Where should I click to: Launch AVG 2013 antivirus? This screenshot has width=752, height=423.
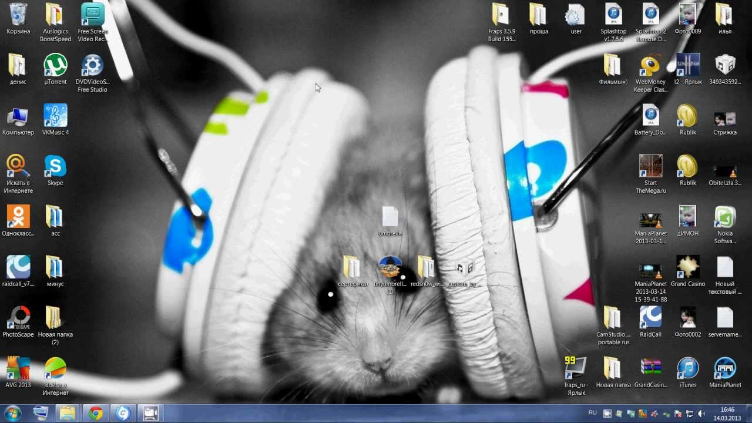point(18,373)
